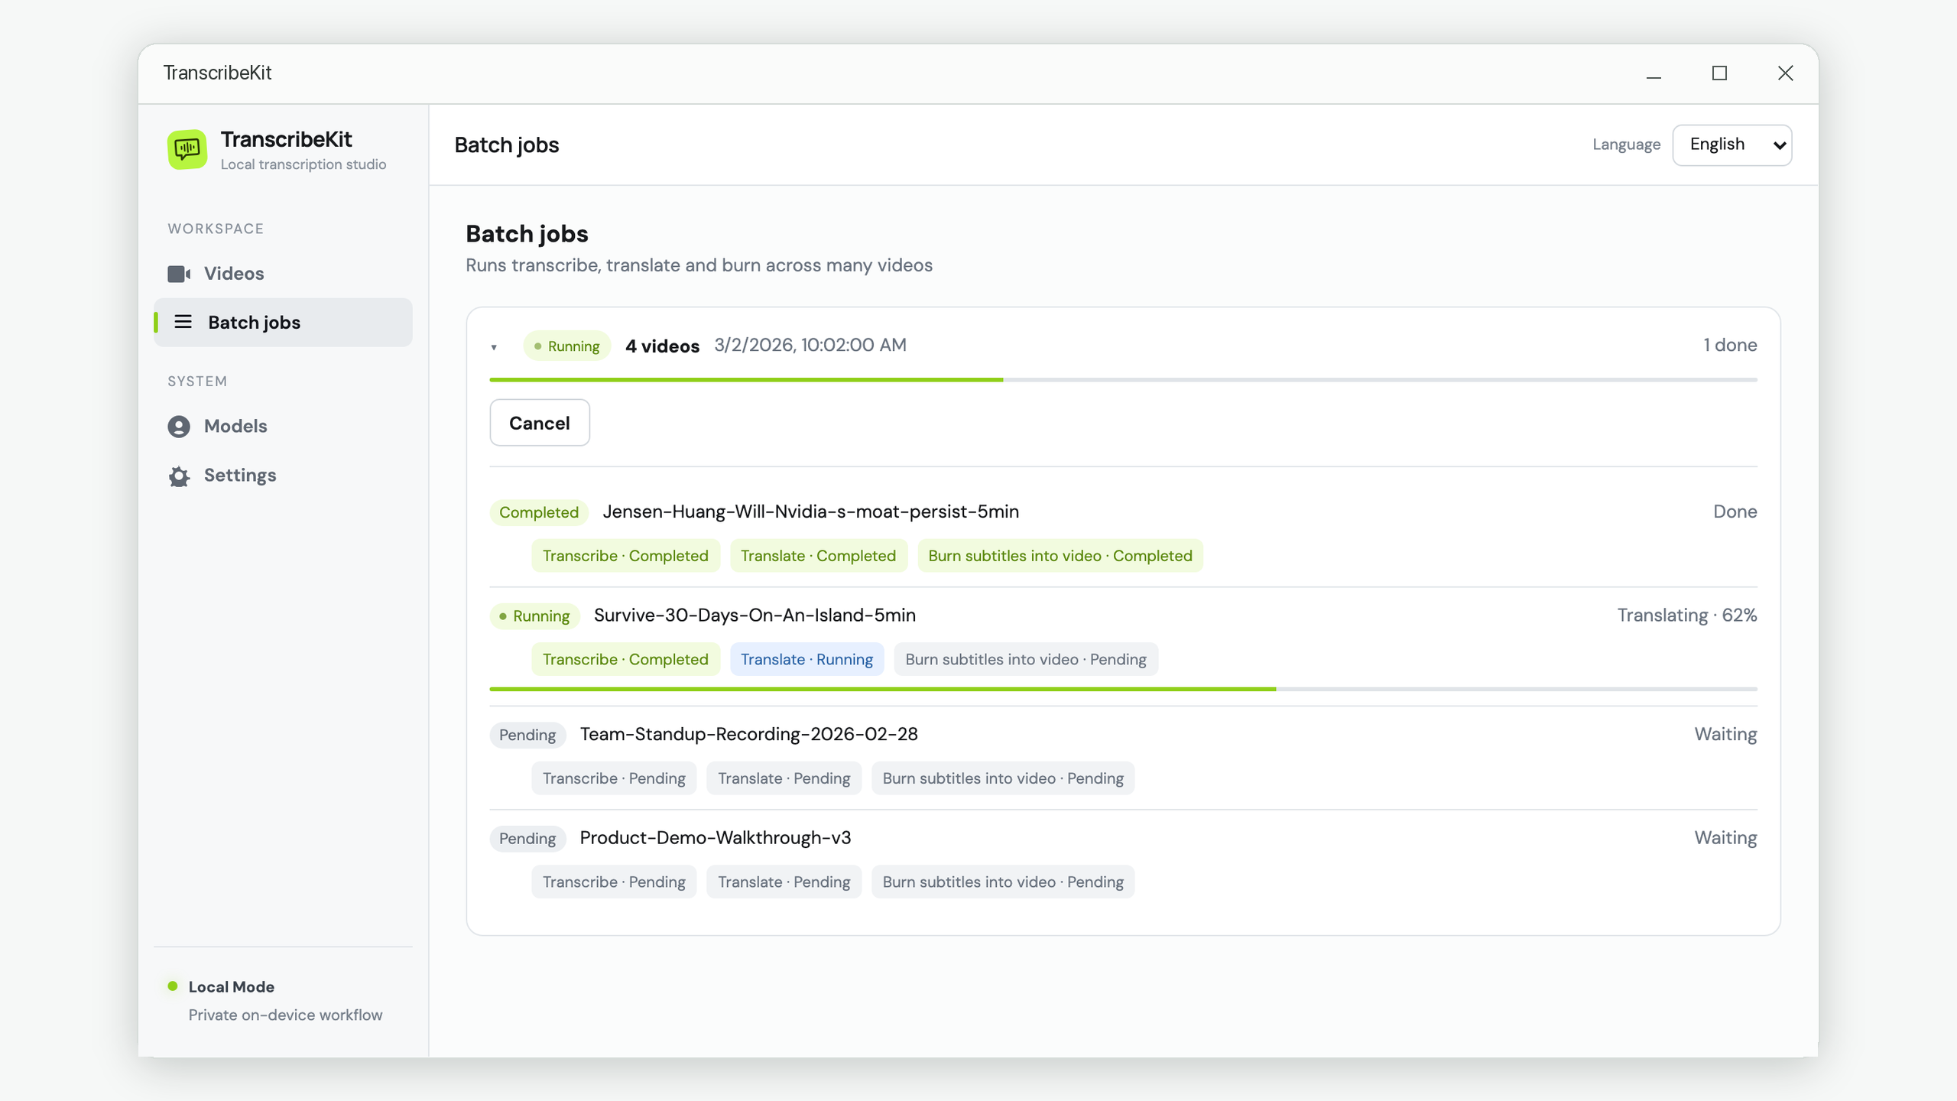Click Pending badge for Product-Demo-Walkthrough-v3
Image resolution: width=1957 pixels, height=1101 pixels.
click(x=527, y=839)
